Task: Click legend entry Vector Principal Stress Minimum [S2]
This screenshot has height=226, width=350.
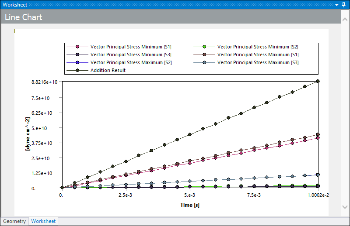Action: point(246,47)
